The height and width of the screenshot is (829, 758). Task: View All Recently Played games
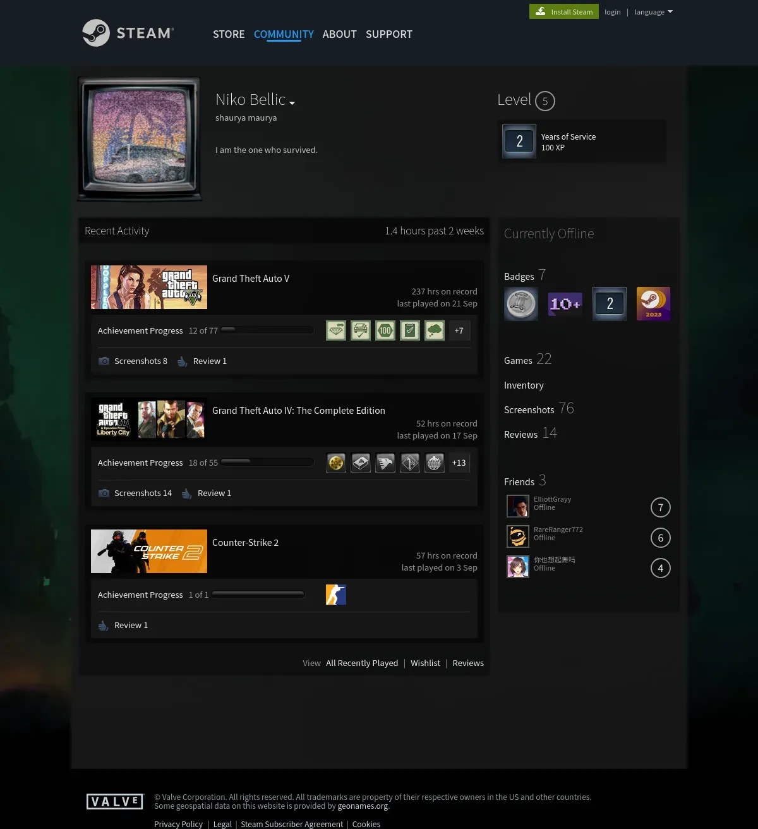[362, 663]
